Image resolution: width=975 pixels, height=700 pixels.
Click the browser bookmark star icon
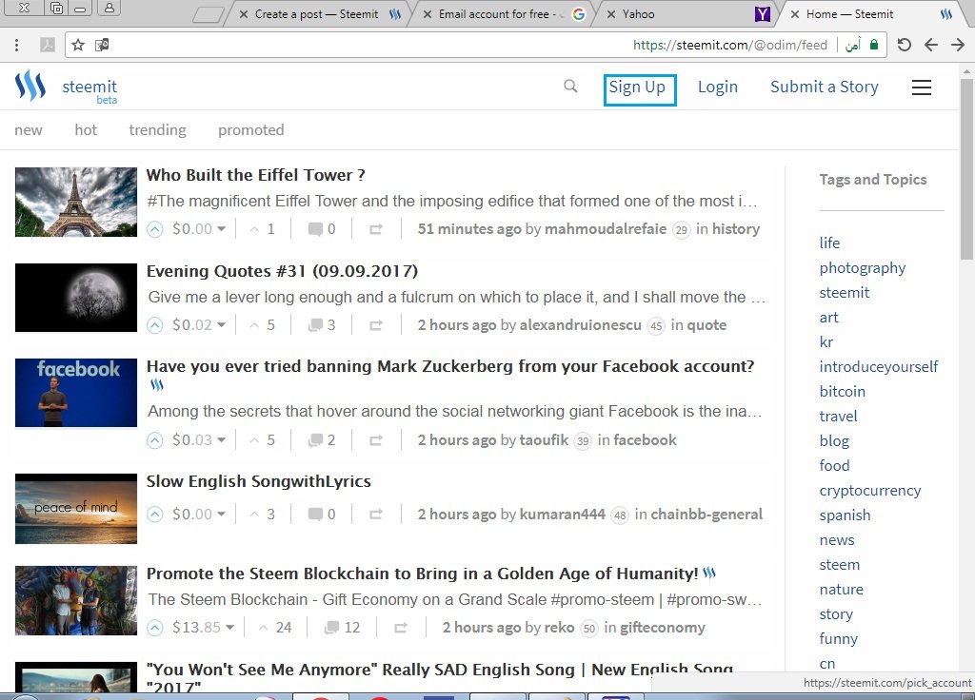point(78,45)
